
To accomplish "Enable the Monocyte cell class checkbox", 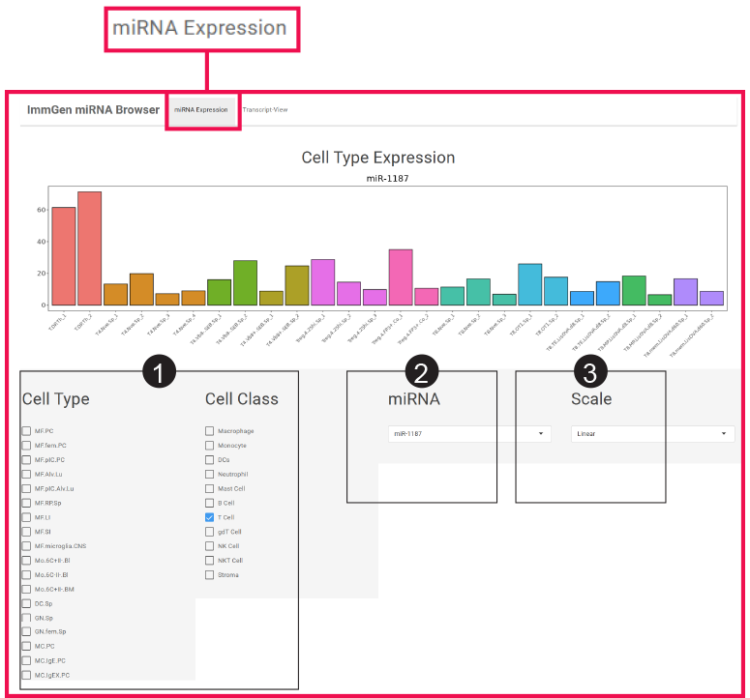I will 209,446.
